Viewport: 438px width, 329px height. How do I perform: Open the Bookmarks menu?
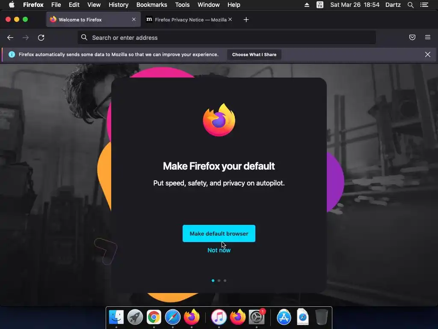[152, 5]
